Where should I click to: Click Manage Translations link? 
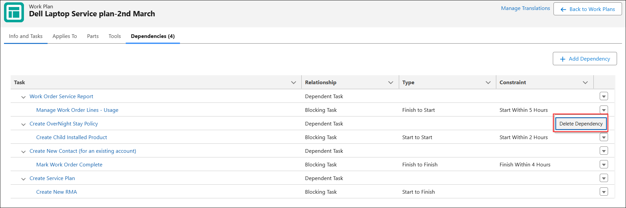tap(526, 8)
